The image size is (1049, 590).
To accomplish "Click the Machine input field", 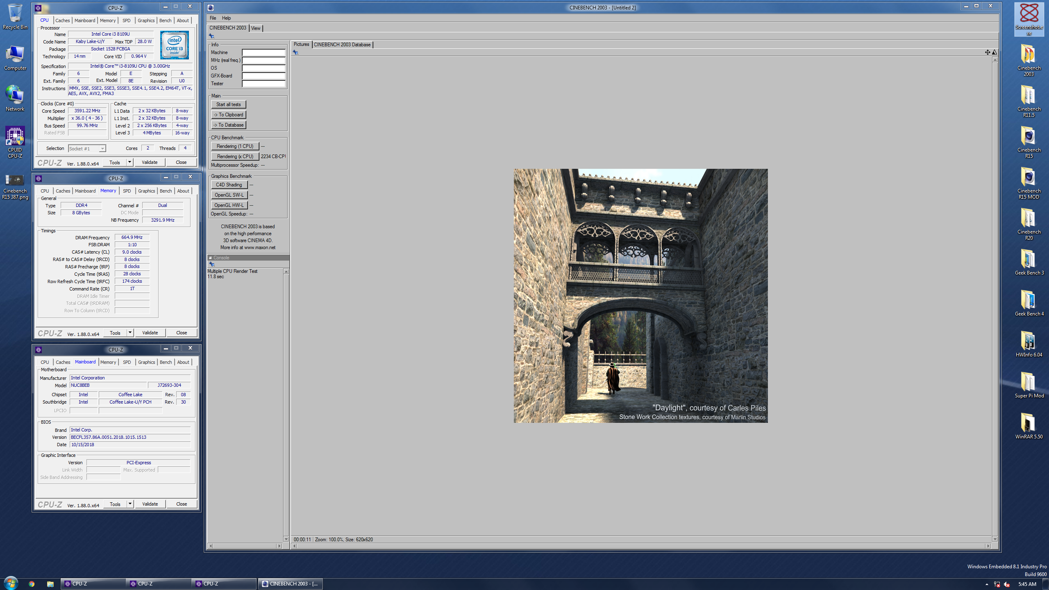I will 263,52.
